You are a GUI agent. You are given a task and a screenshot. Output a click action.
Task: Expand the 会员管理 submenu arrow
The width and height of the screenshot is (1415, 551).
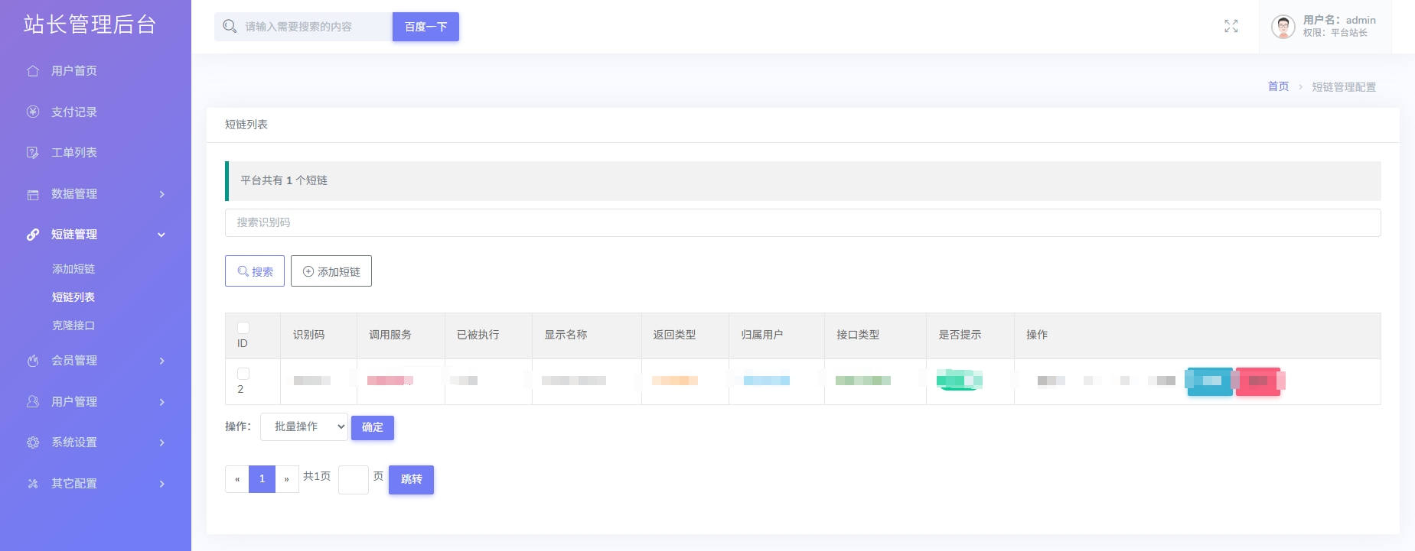(162, 361)
